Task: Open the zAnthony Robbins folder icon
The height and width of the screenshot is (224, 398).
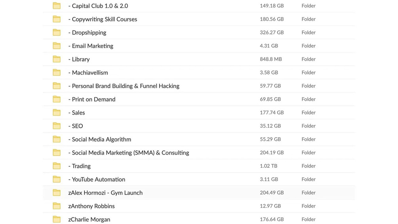Action: coord(57,206)
